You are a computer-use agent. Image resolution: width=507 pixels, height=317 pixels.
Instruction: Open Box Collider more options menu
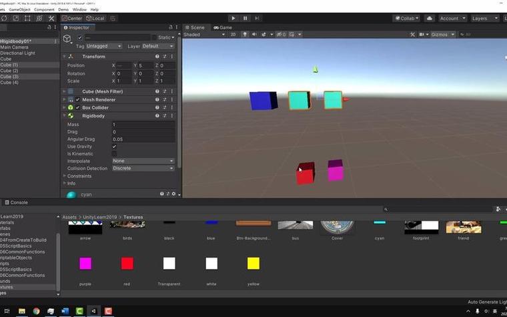pyautogui.click(x=171, y=107)
